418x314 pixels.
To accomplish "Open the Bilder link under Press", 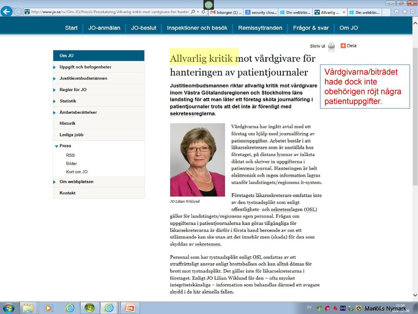I will [x=71, y=164].
